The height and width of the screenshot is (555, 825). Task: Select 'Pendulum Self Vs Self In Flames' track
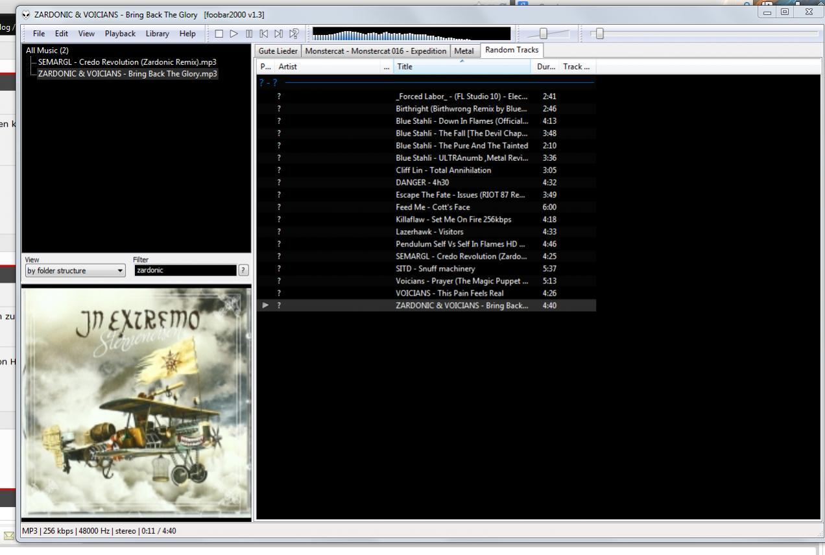tap(426, 244)
